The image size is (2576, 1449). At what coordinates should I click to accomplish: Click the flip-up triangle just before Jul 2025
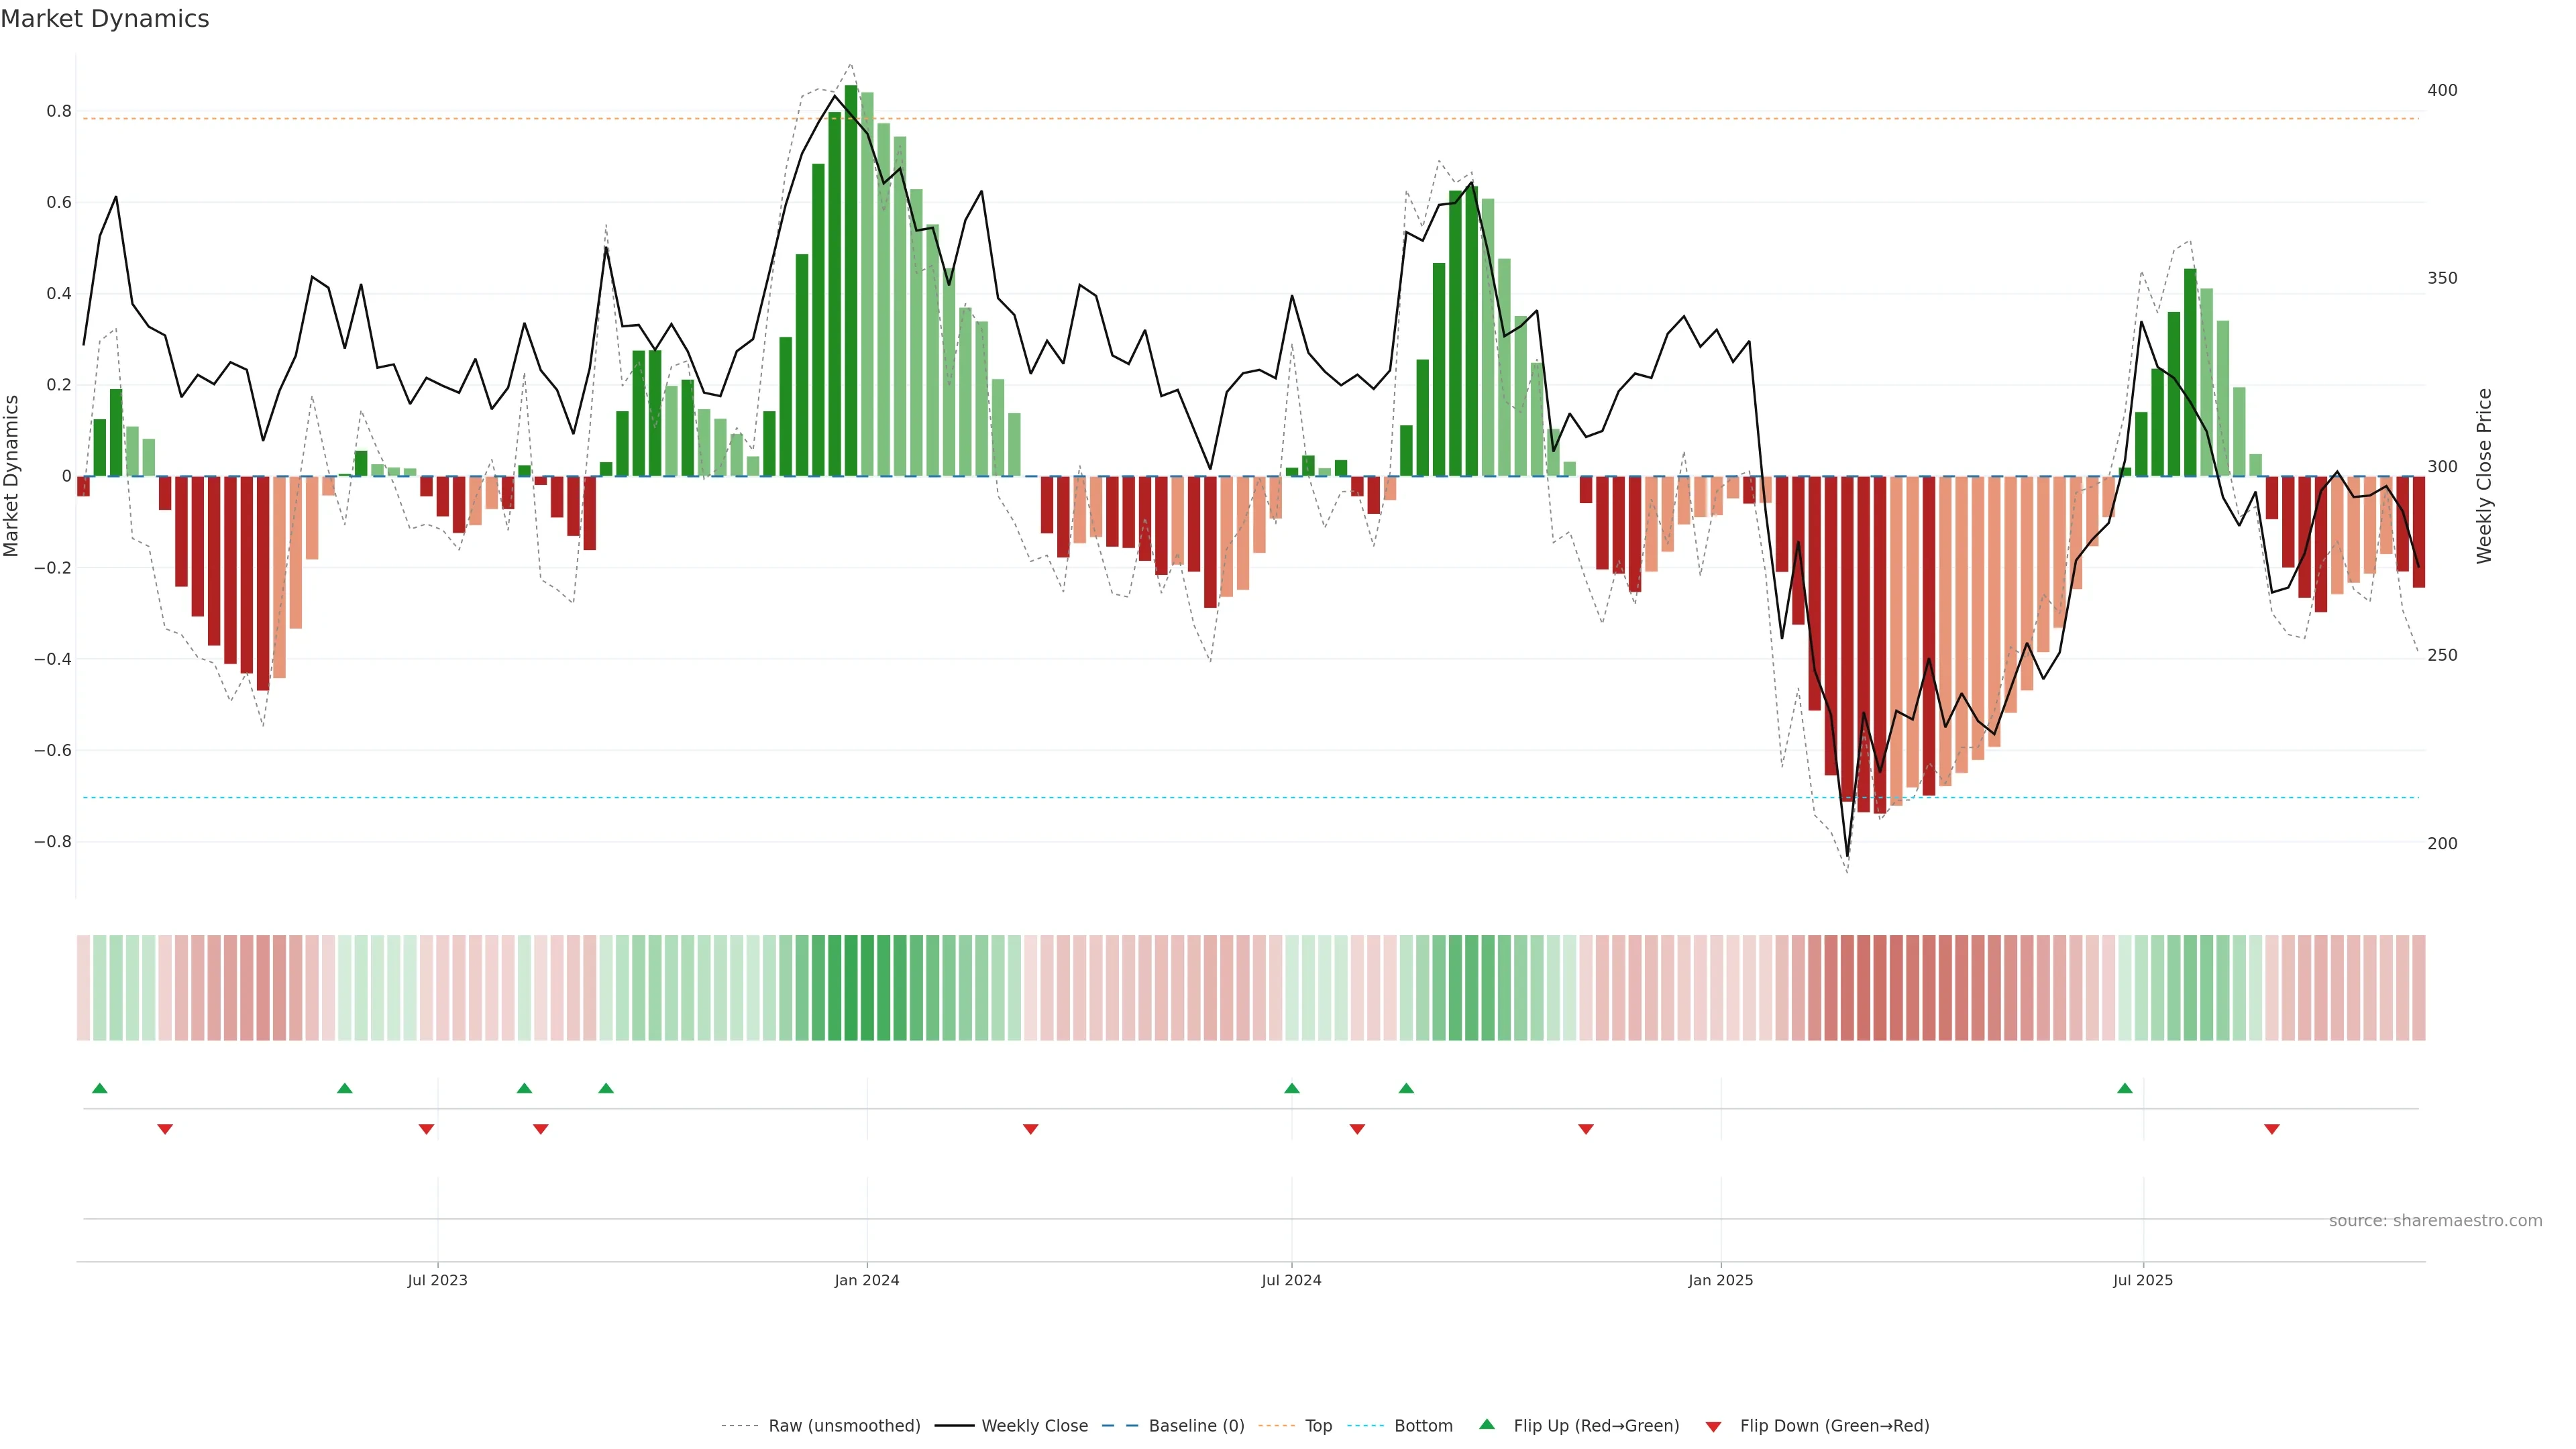tap(2125, 1088)
